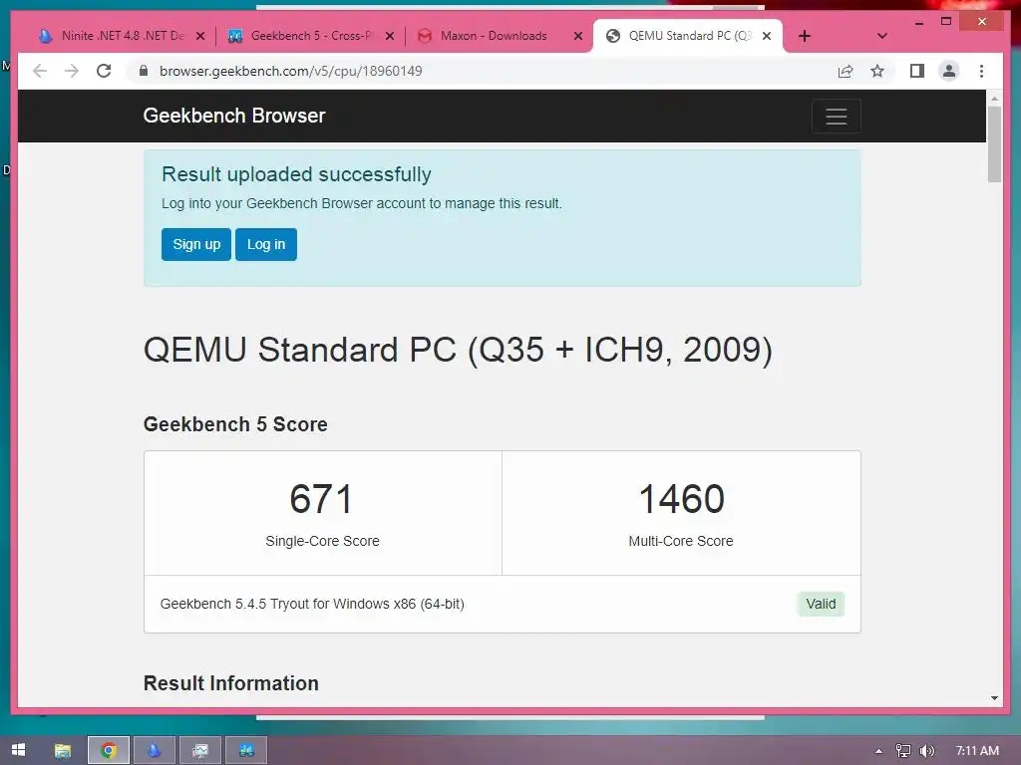
Task: View site info via padlock icon
Action: tap(144, 71)
